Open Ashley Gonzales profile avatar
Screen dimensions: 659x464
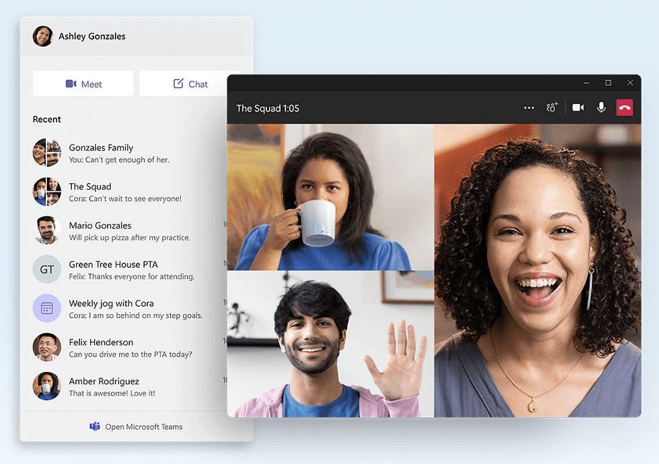43,36
